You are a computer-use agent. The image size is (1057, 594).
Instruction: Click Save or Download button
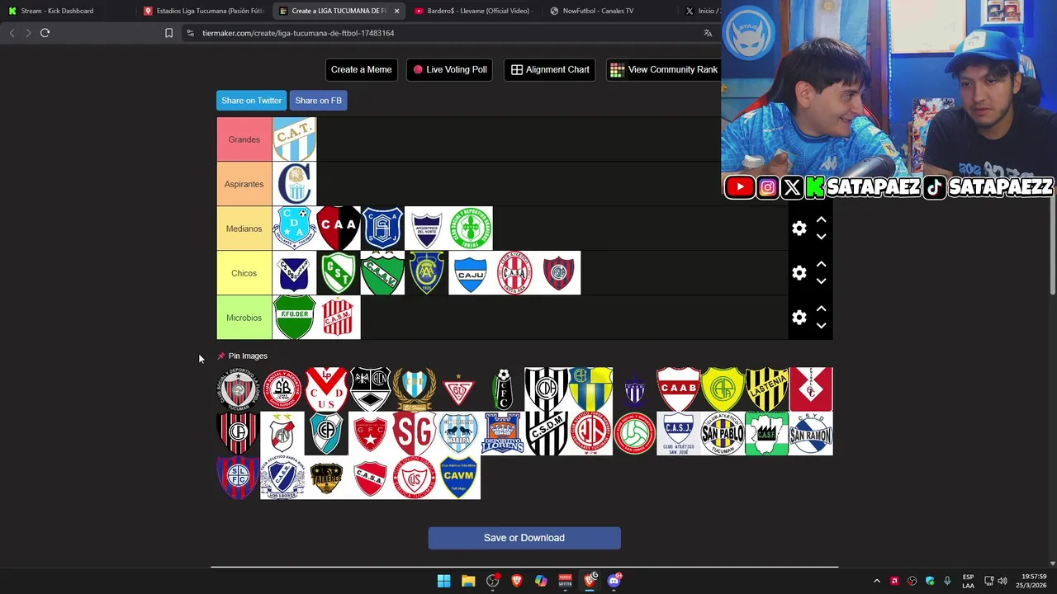point(524,538)
